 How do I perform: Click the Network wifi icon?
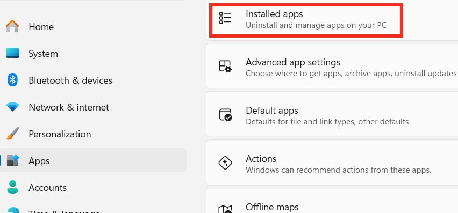pos(12,107)
